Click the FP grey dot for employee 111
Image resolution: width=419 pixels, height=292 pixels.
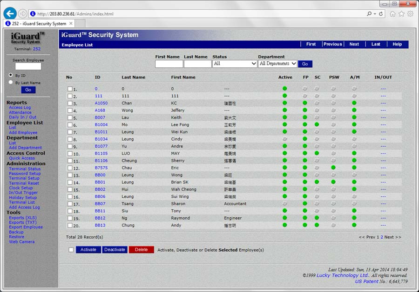pos(305,96)
